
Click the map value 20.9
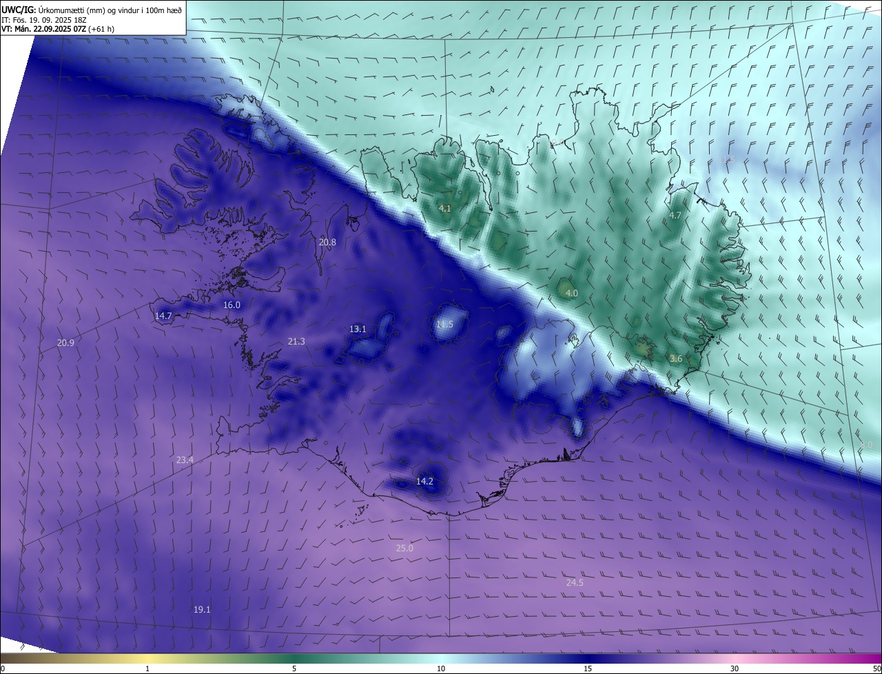pos(65,343)
